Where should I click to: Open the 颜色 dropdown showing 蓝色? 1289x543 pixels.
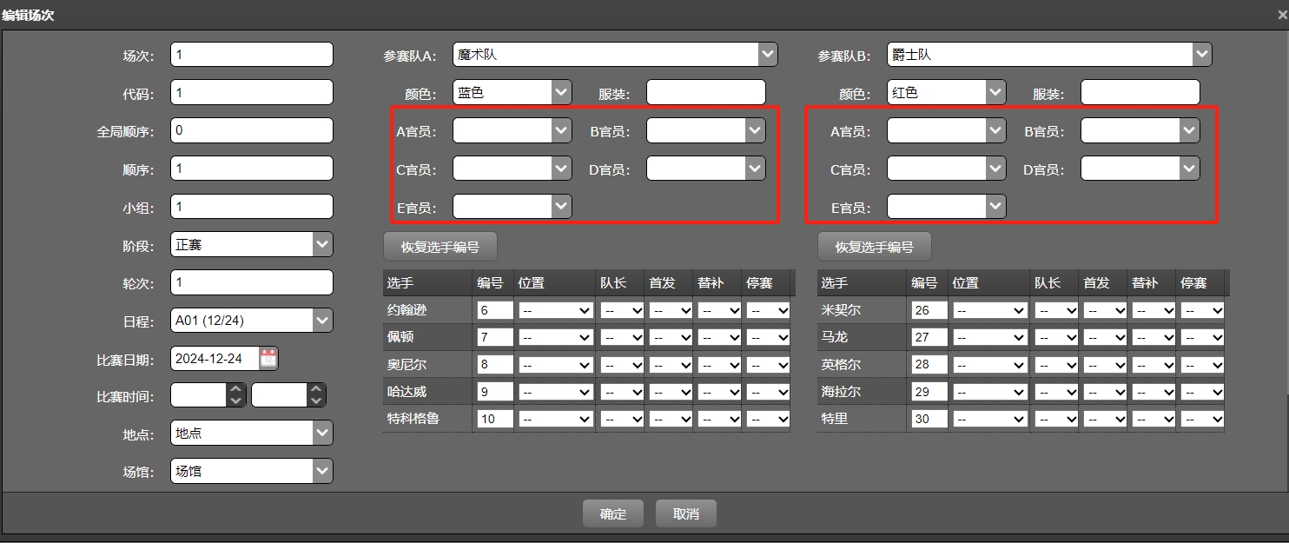(x=561, y=92)
